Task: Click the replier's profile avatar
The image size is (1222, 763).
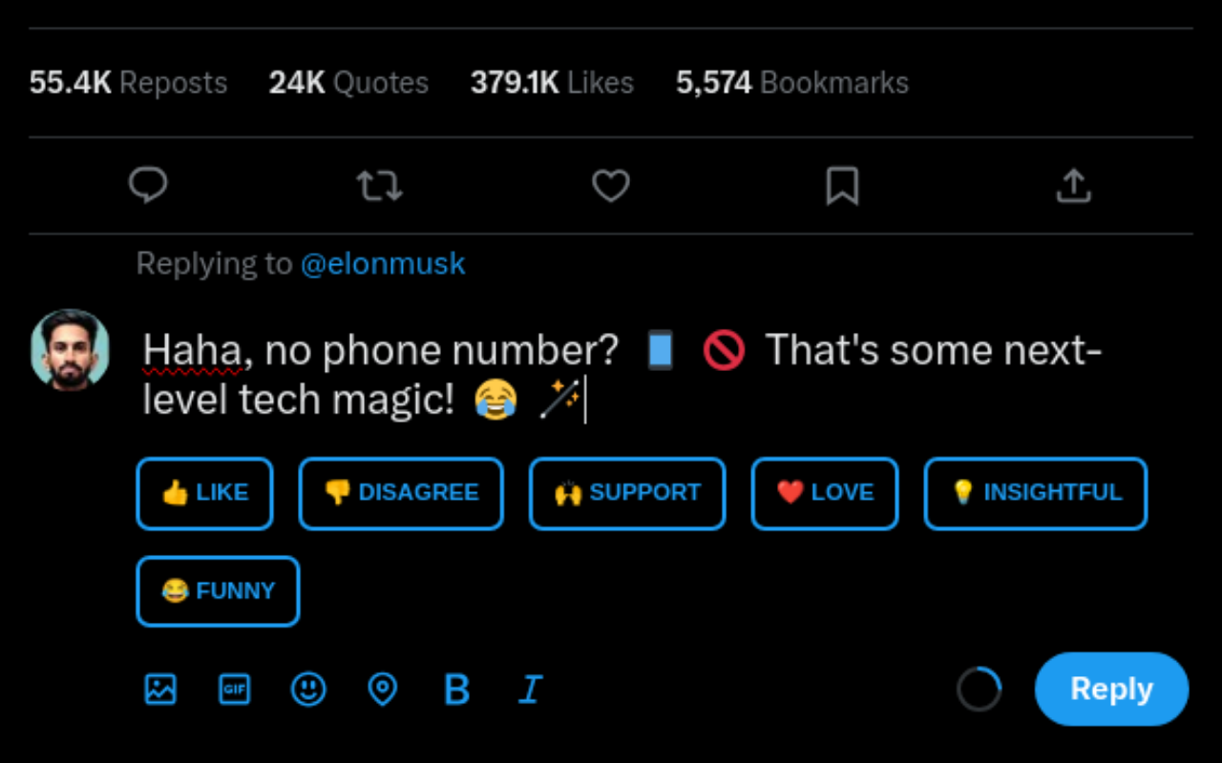Action: point(70,350)
